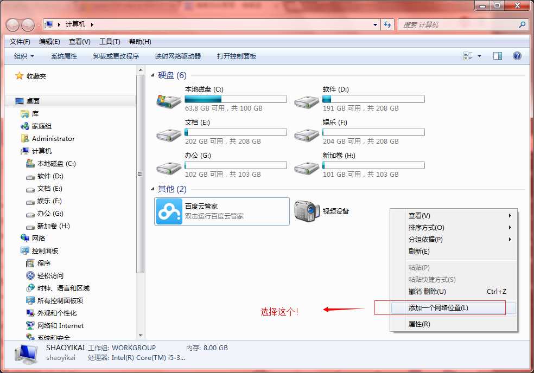Click the help question mark icon

click(x=517, y=56)
